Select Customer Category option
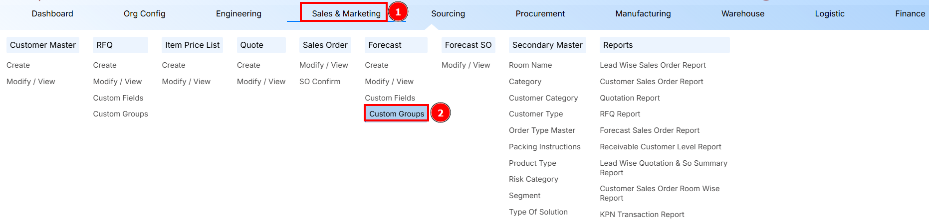929x221 pixels. 543,98
